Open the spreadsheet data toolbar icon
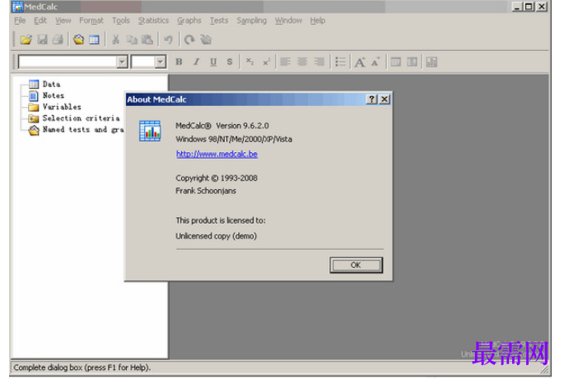This screenshot has height=379, width=564. coord(94,39)
